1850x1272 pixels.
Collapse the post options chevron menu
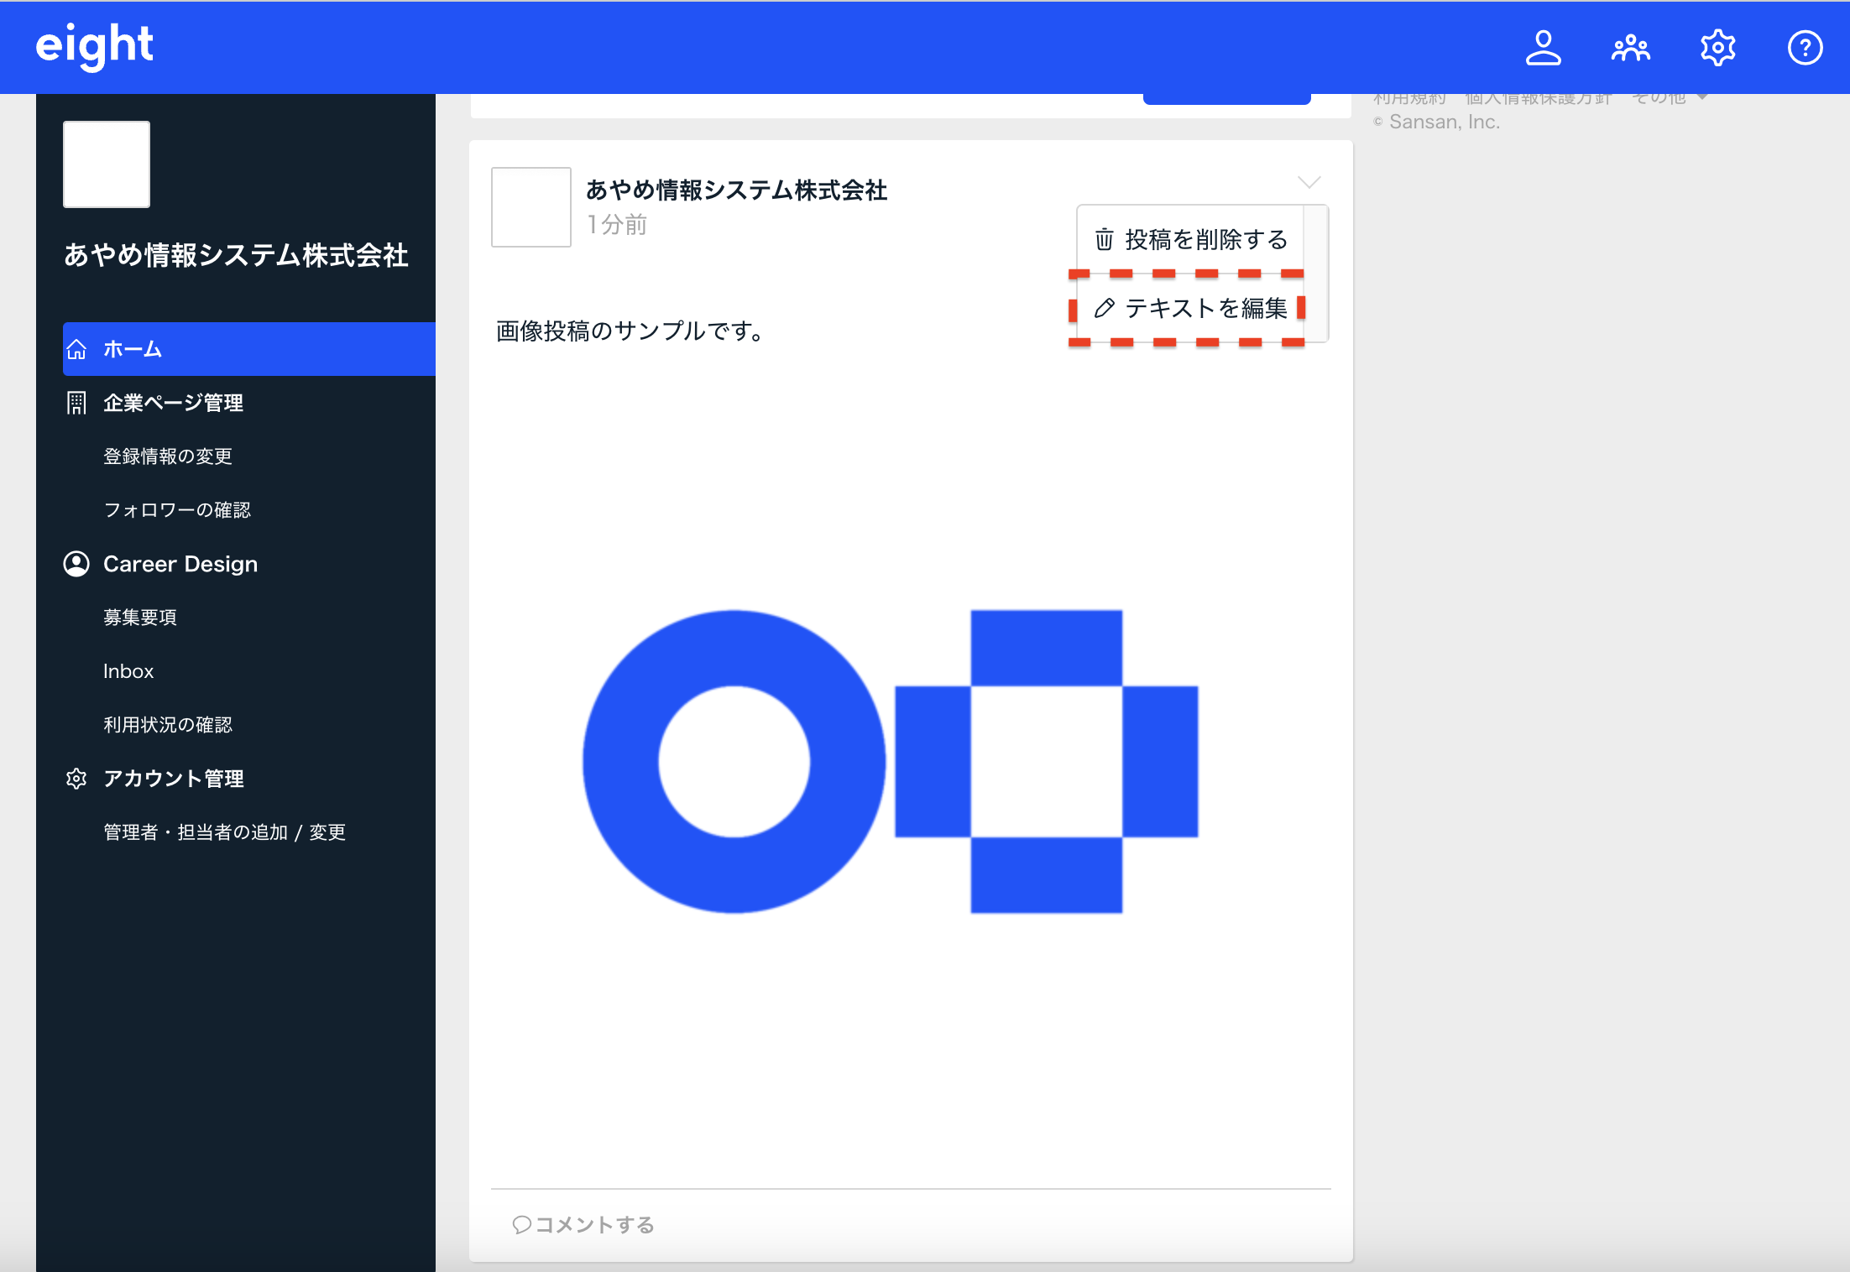coord(1309,182)
